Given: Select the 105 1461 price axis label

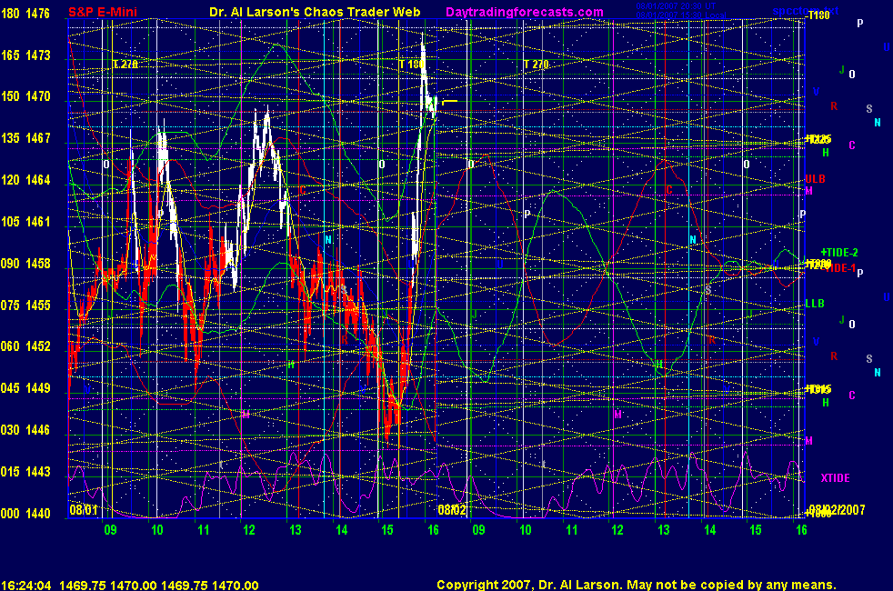Looking at the screenshot, I should (25, 222).
